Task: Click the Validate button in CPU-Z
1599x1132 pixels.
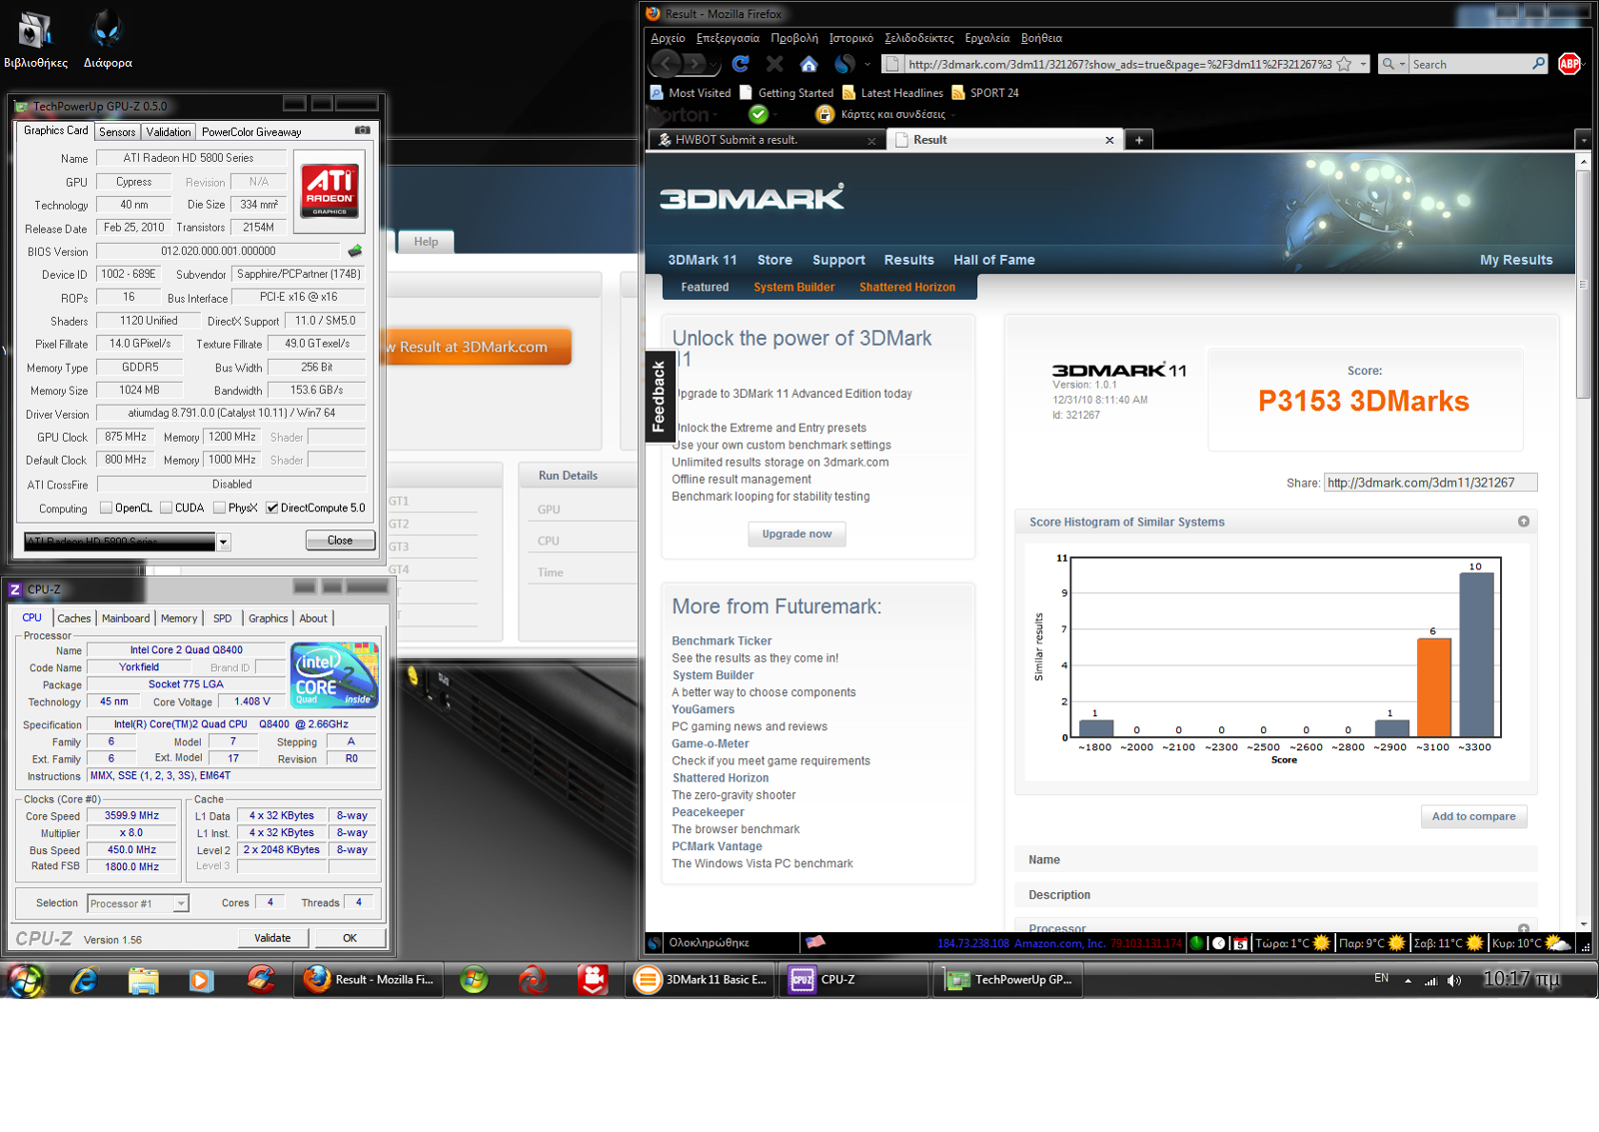Action: coord(272,938)
